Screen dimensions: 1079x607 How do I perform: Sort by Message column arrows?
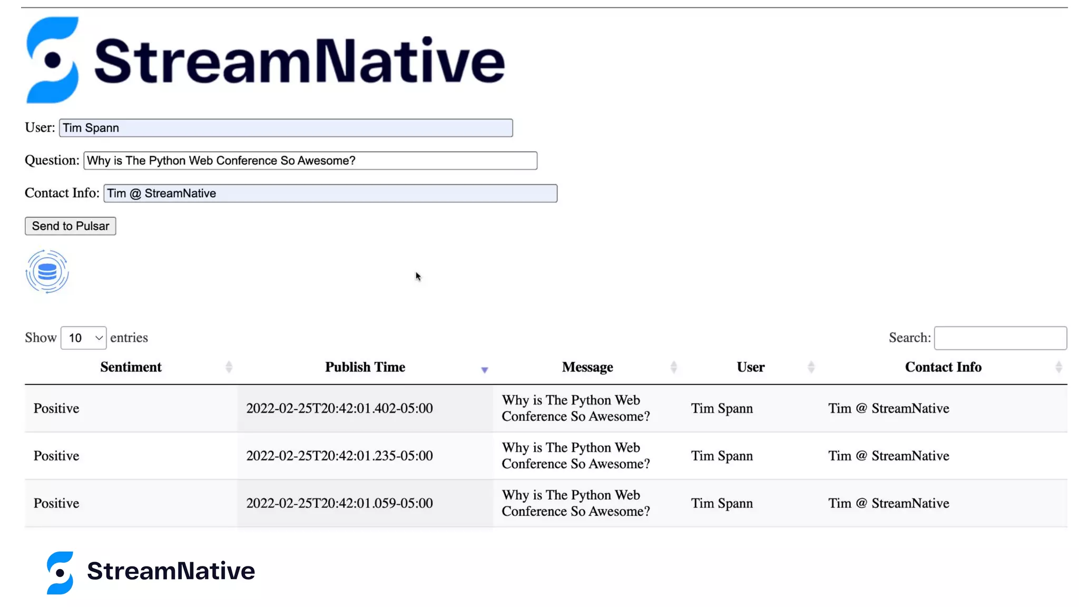[x=673, y=367]
